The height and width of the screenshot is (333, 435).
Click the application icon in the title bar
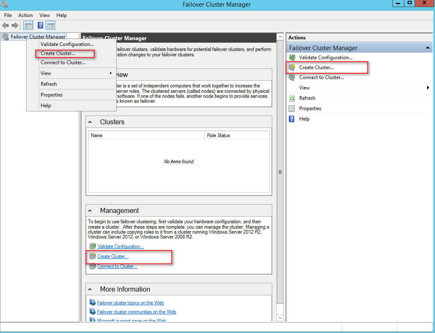(4, 4)
